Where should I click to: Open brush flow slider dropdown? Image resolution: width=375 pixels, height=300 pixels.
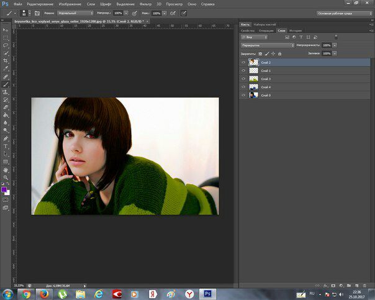click(165, 13)
